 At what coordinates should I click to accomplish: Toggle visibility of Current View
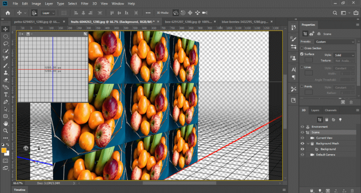pyautogui.click(x=302, y=138)
